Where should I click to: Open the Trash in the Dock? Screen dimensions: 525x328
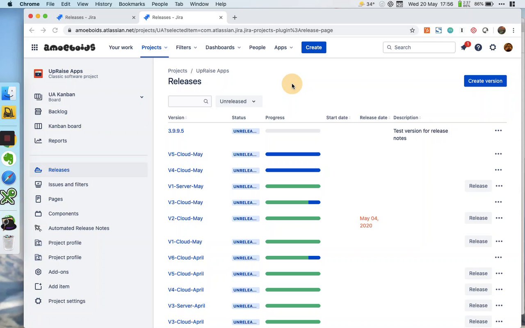9,243
